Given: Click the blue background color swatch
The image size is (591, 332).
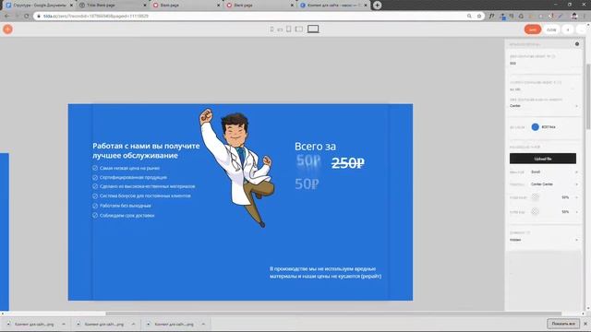Looking at the screenshot, I should [535, 127].
